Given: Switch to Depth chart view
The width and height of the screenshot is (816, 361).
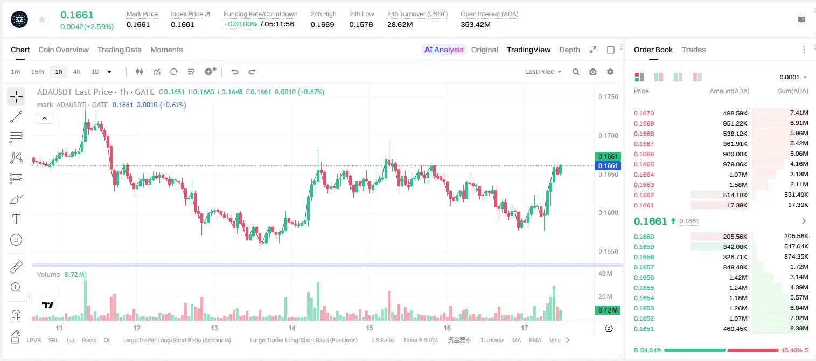Looking at the screenshot, I should click(x=569, y=50).
